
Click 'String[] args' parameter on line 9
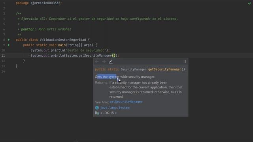(80, 45)
